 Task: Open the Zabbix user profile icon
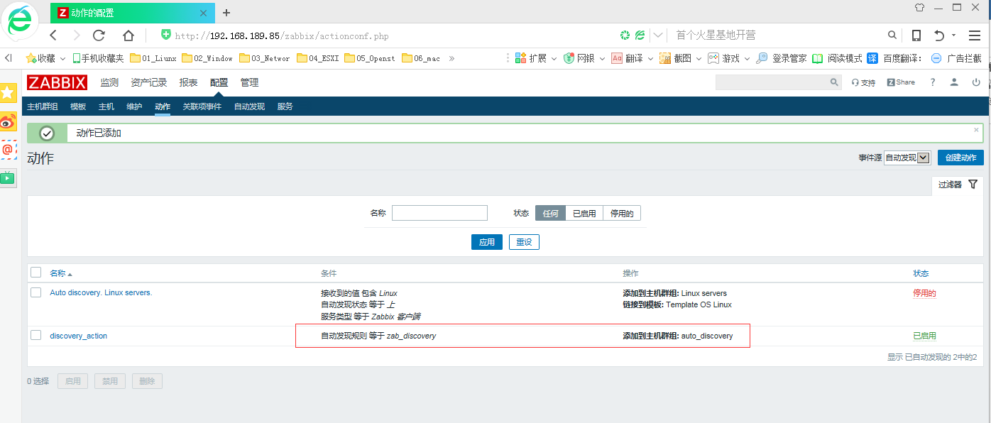954,82
